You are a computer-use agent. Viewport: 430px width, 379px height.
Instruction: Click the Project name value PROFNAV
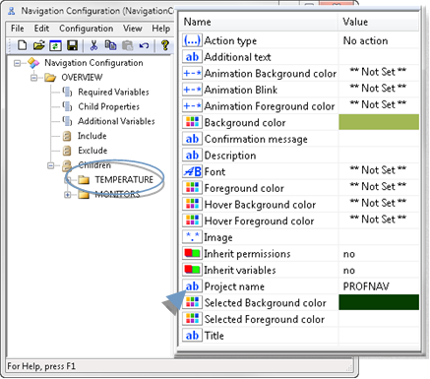pos(366,286)
